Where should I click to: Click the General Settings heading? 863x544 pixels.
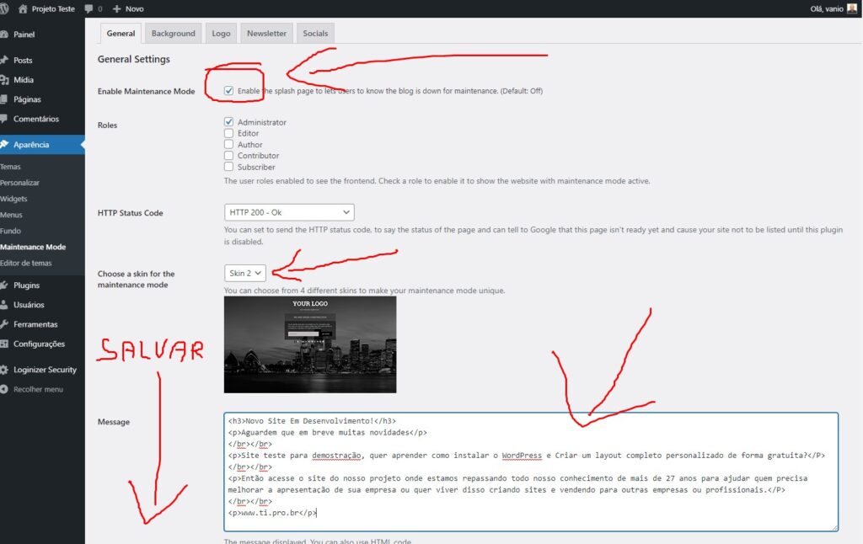point(134,59)
